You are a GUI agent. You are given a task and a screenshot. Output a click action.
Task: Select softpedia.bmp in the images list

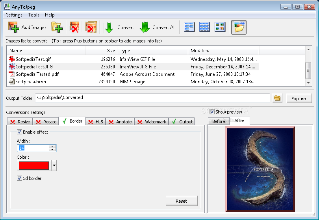(x=133, y=82)
